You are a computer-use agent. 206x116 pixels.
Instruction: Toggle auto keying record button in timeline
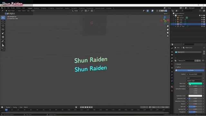click(x=76, y=107)
